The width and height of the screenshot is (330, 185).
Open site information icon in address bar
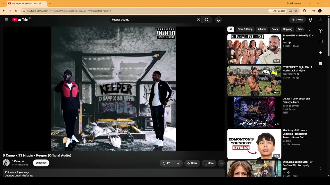coord(23,11)
